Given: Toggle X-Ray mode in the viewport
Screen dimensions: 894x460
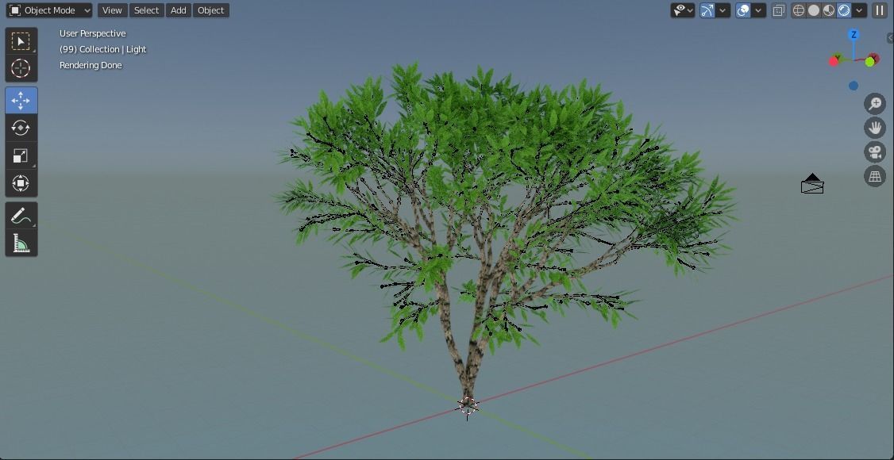Looking at the screenshot, I should click(x=779, y=10).
